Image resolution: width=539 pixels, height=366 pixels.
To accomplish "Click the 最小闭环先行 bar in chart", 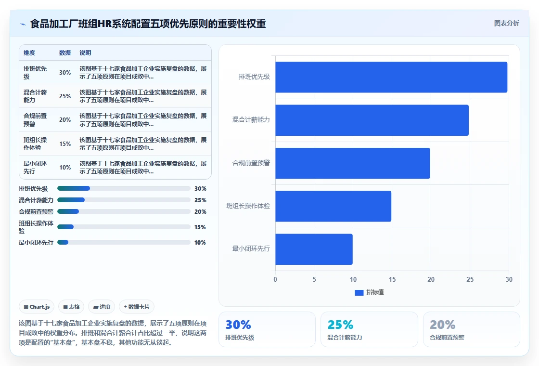I will 314,249.
